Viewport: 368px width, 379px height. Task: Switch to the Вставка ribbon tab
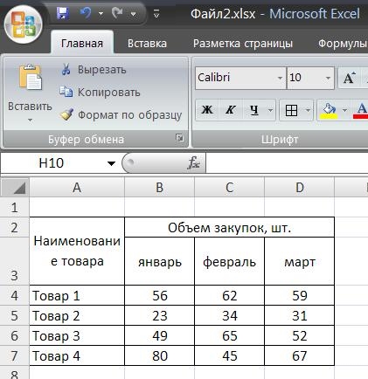(x=147, y=44)
